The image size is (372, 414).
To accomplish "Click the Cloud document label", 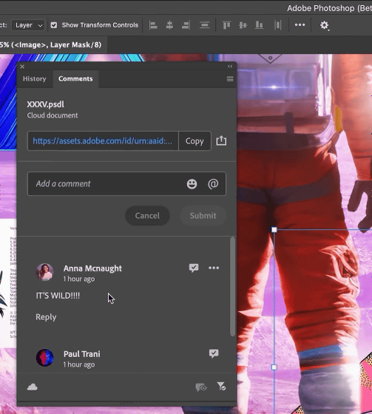I will (53, 115).
